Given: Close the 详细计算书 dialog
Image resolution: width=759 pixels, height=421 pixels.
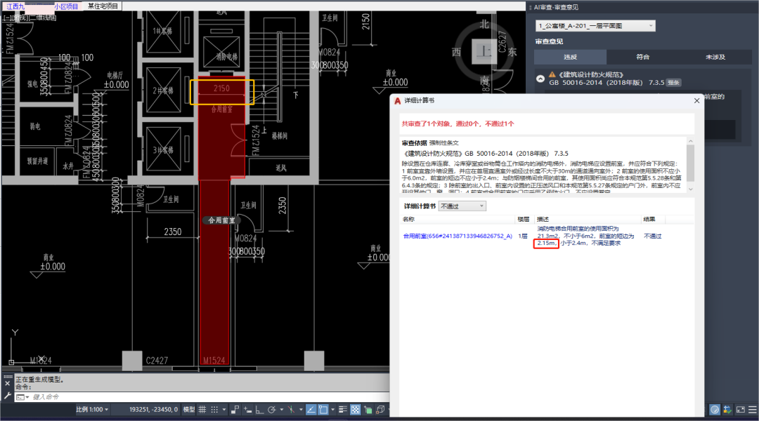Looking at the screenshot, I should pos(696,100).
